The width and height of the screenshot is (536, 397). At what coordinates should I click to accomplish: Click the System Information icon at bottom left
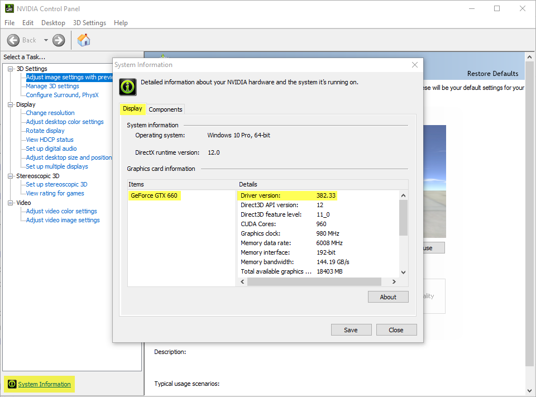pyautogui.click(x=11, y=384)
